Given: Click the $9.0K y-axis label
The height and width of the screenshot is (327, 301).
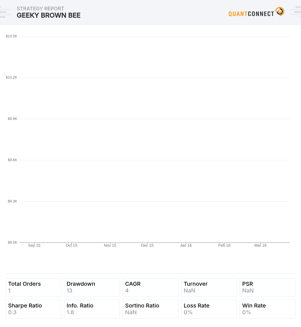Looking at the screenshot, I should point(13,243).
